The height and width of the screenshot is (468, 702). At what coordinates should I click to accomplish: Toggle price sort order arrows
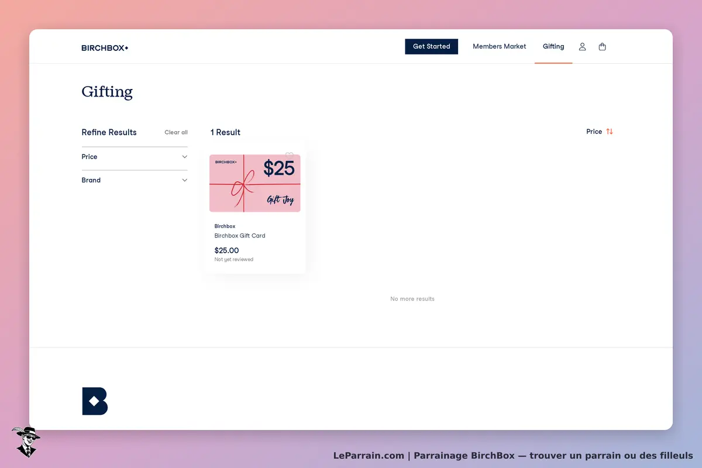point(610,132)
